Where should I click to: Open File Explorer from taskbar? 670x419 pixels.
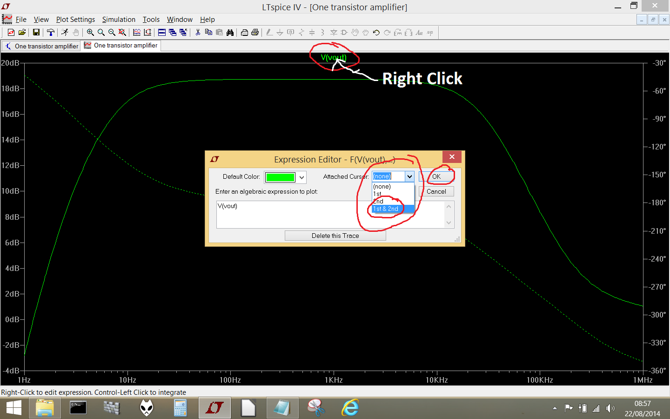(x=45, y=408)
